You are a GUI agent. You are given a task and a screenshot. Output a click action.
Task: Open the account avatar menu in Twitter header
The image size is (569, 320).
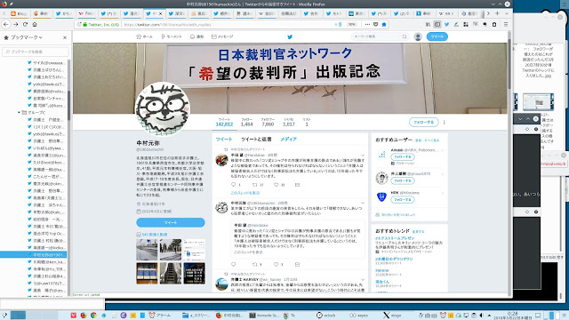click(x=418, y=36)
